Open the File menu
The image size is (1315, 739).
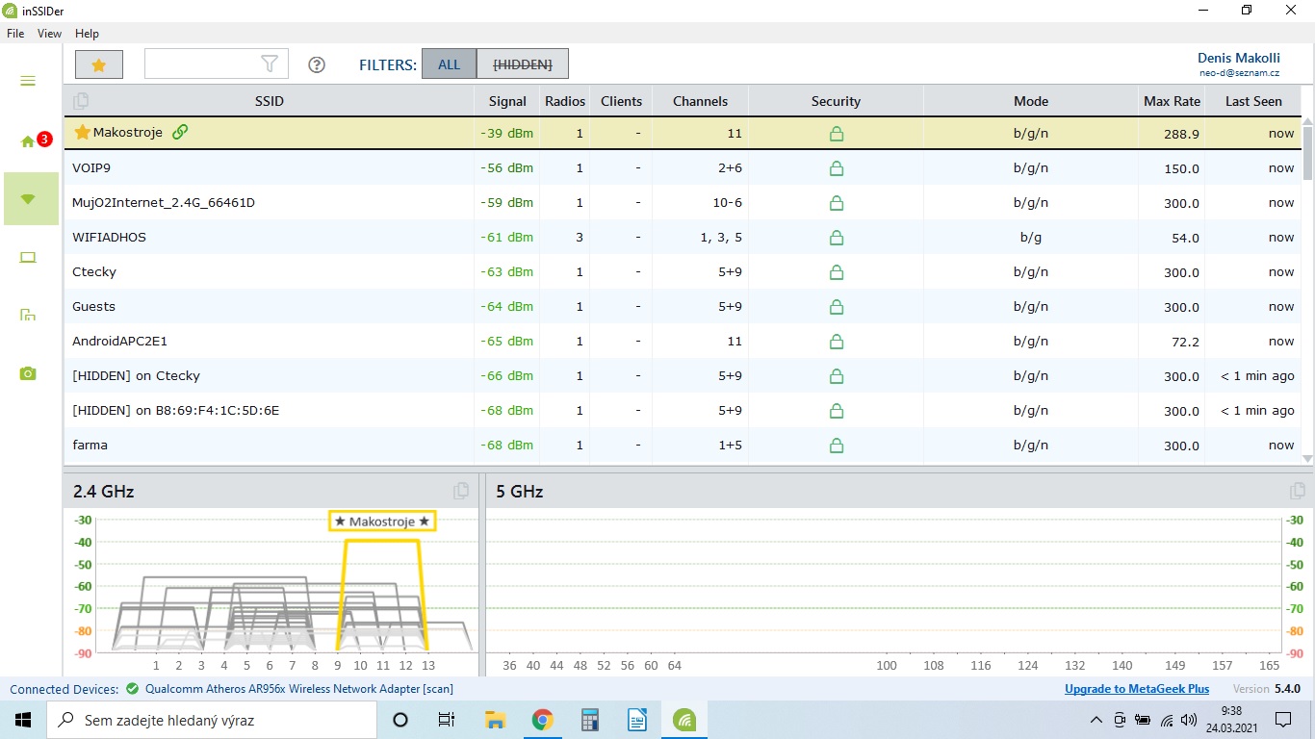click(x=15, y=34)
